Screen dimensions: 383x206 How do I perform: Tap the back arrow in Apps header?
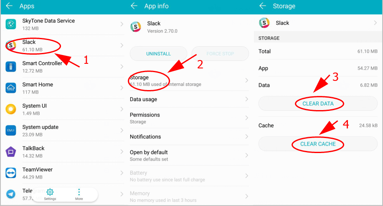click(9, 5)
